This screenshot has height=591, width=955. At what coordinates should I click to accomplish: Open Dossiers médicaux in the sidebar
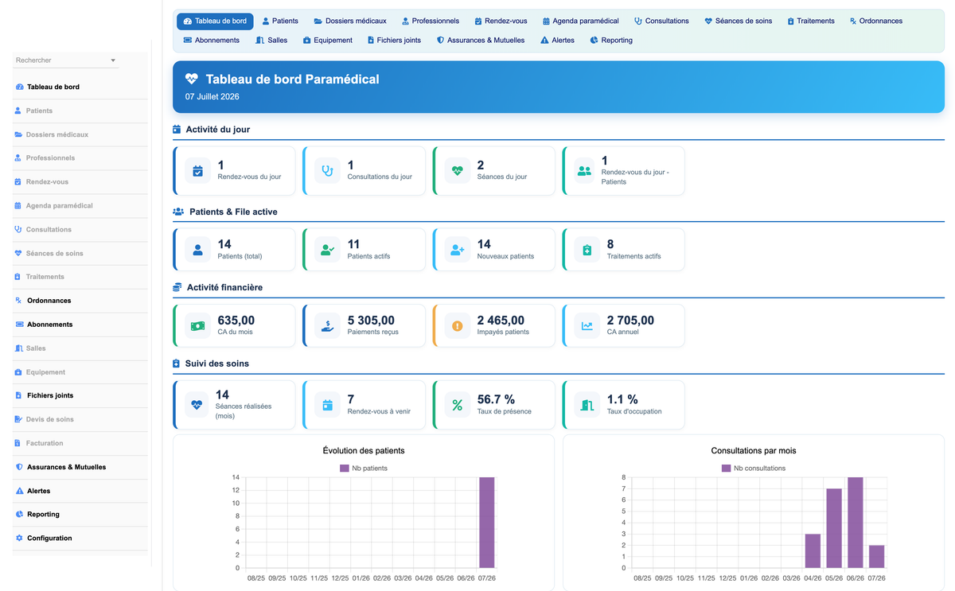coord(80,134)
